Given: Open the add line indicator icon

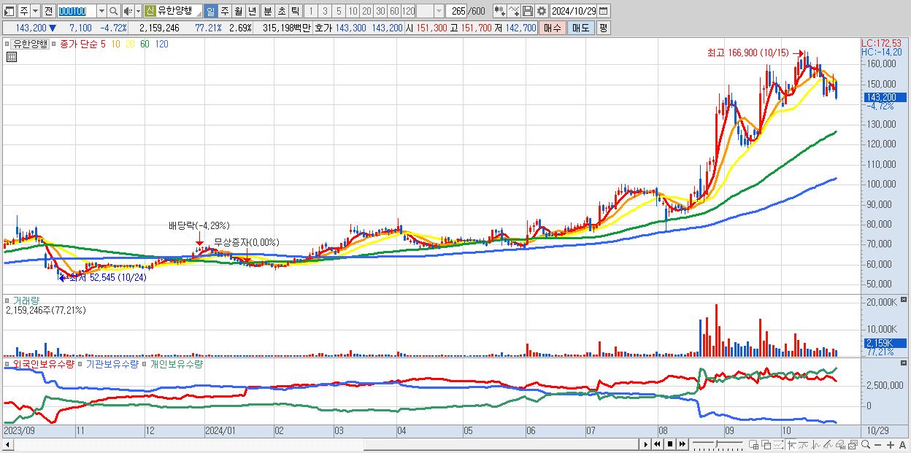Looking at the screenshot, I should coord(515,12).
